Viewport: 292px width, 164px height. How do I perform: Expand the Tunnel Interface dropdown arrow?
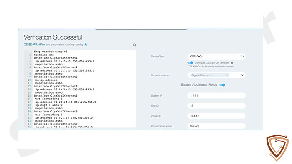coord(242,75)
